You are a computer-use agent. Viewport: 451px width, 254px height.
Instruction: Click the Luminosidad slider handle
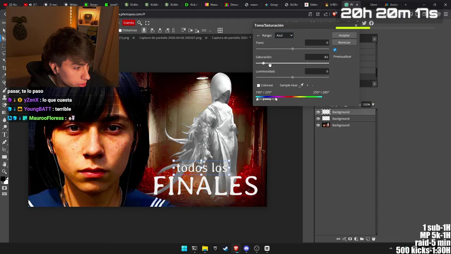[x=292, y=77]
